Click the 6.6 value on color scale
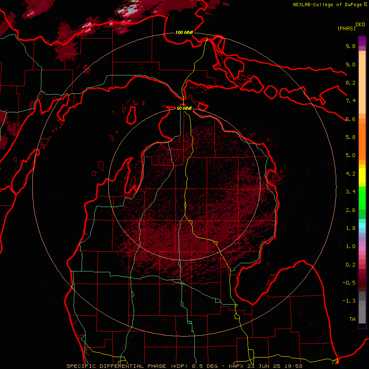This screenshot has width=369, height=369. point(351,119)
